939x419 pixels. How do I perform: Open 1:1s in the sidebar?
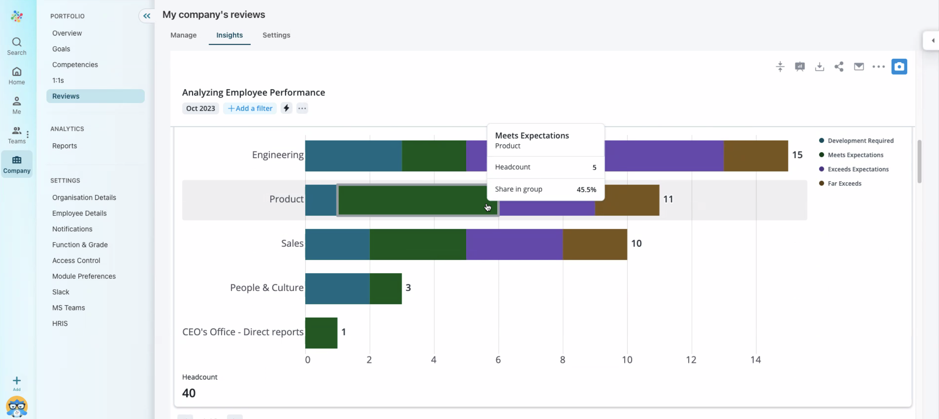tap(58, 80)
